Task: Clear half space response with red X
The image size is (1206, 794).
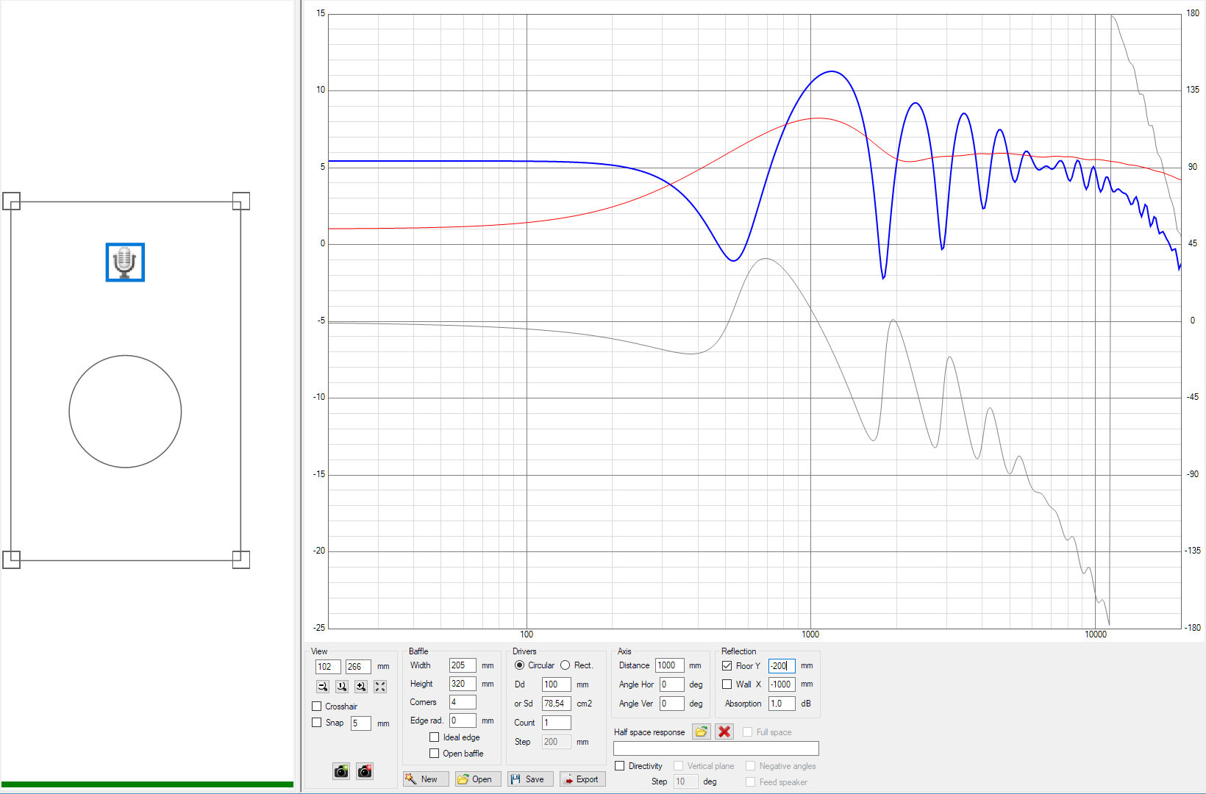Action: 724,732
